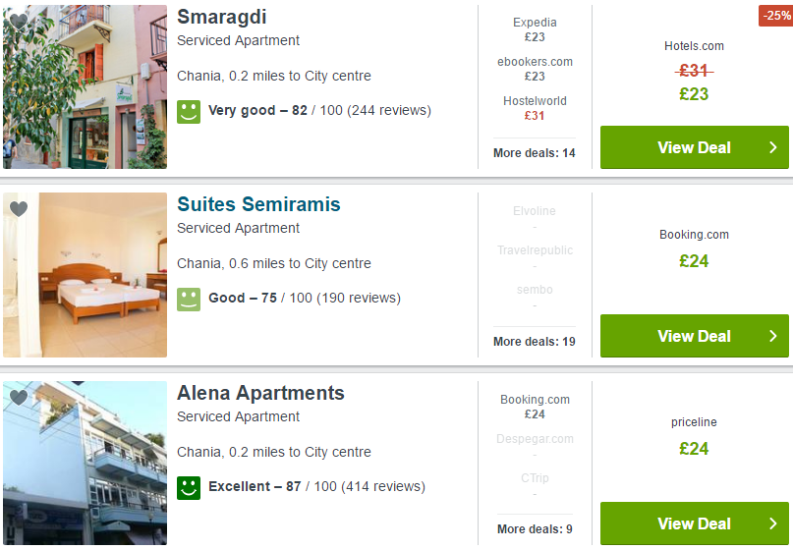
Task: Open Suites Semiramis hotel title link
Action: click(x=258, y=204)
